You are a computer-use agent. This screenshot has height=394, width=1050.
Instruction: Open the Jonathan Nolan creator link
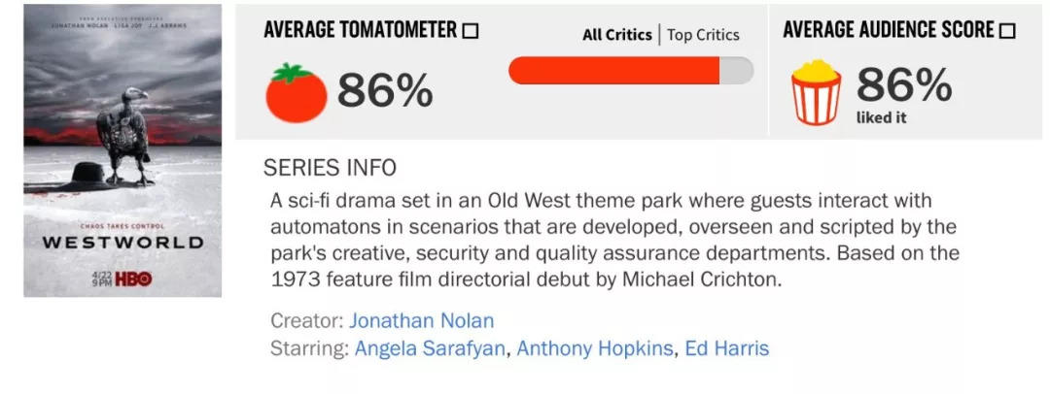(x=421, y=320)
